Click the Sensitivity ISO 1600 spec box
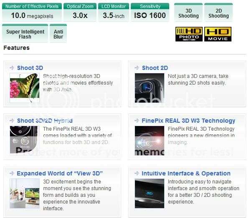Screen dimensions: 249x219 pos(150,12)
